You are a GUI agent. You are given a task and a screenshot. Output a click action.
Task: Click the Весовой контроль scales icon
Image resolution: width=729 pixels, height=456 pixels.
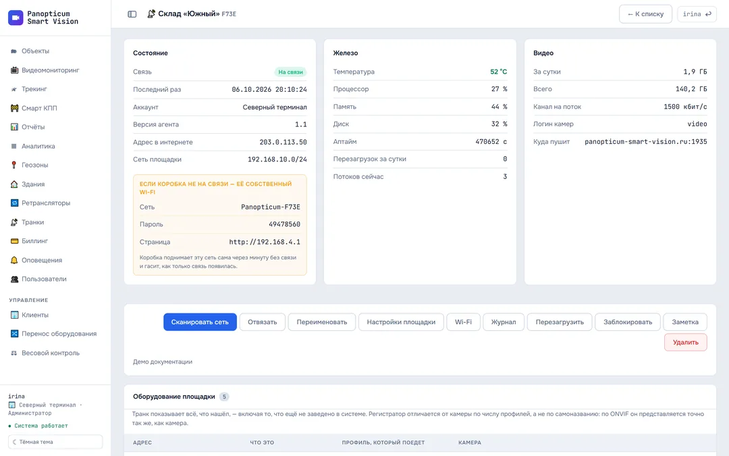(x=14, y=353)
